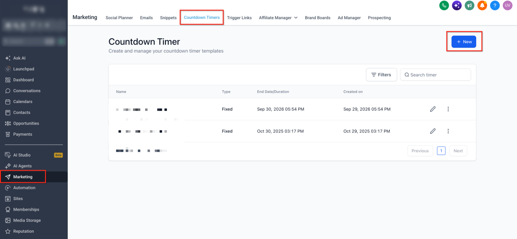Click the Beta badge next to AI Studio
The image size is (517, 239).
click(x=58, y=155)
